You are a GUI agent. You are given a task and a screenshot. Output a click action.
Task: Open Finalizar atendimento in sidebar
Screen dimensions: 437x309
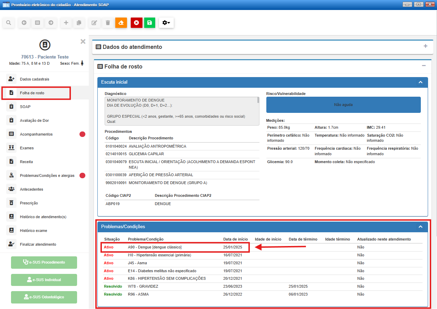coord(38,244)
